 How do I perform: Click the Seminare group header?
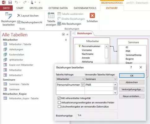[9, 80]
